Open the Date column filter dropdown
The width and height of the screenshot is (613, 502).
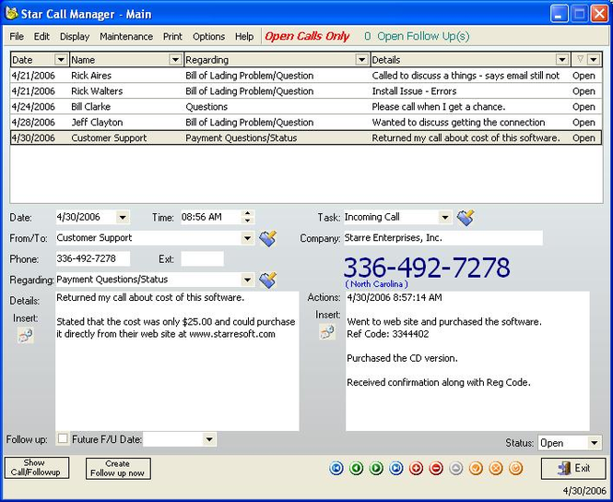click(x=61, y=60)
